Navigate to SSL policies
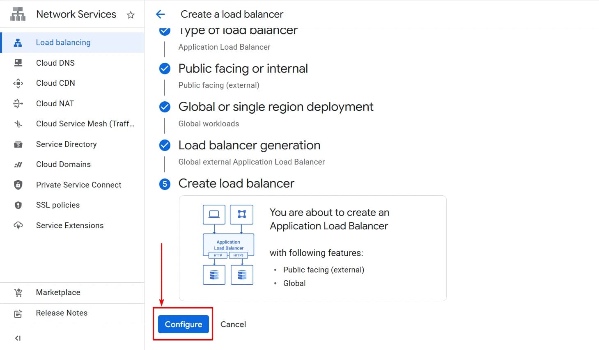This screenshot has width=599, height=350. click(58, 205)
